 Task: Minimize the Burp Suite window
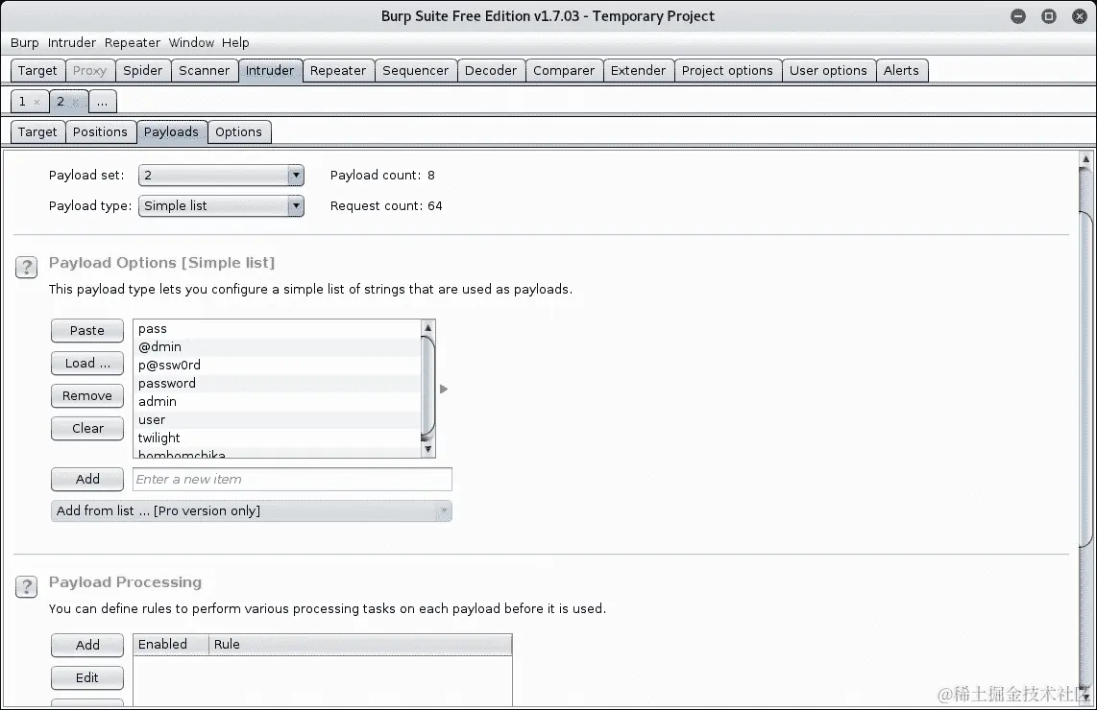pos(1018,16)
